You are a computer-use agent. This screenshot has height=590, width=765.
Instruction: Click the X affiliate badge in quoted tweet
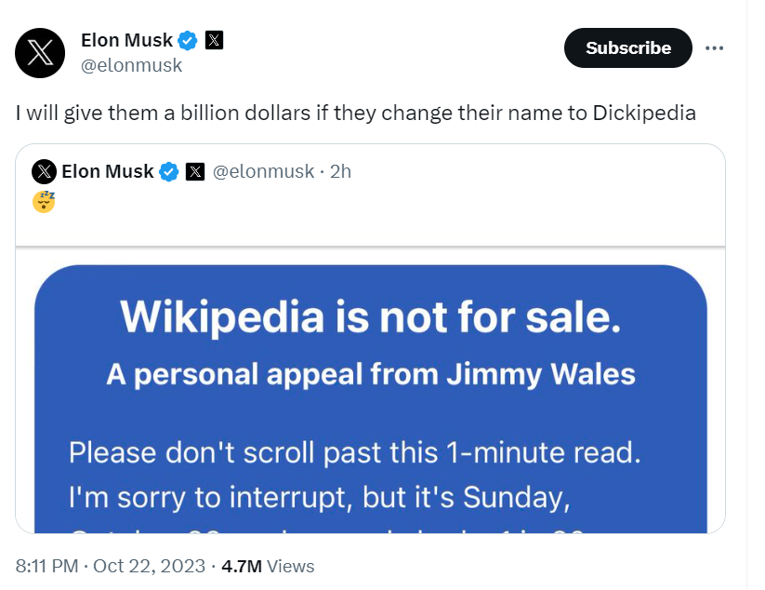pyautogui.click(x=193, y=171)
